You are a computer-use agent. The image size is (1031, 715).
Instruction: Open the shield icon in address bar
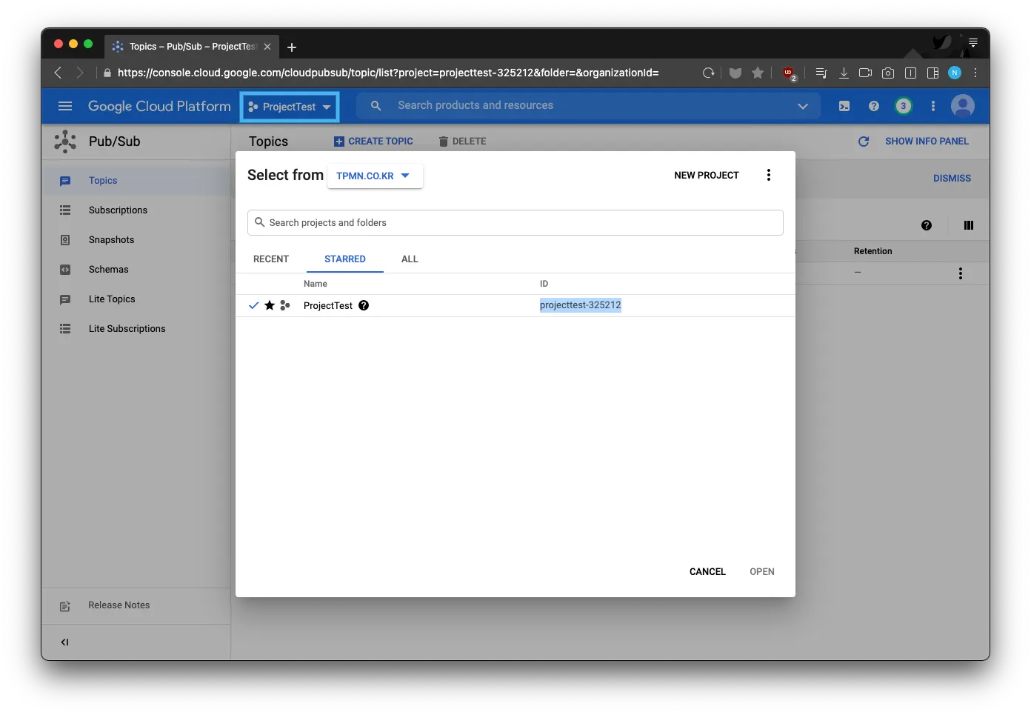click(735, 73)
